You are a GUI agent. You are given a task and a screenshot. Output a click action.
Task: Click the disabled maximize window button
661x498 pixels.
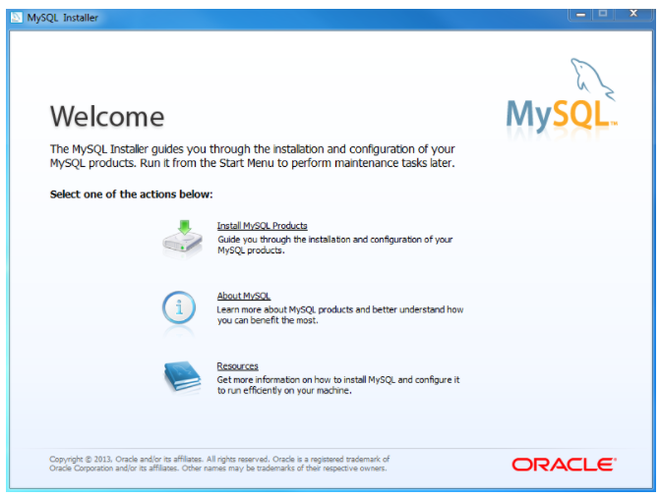(x=603, y=14)
